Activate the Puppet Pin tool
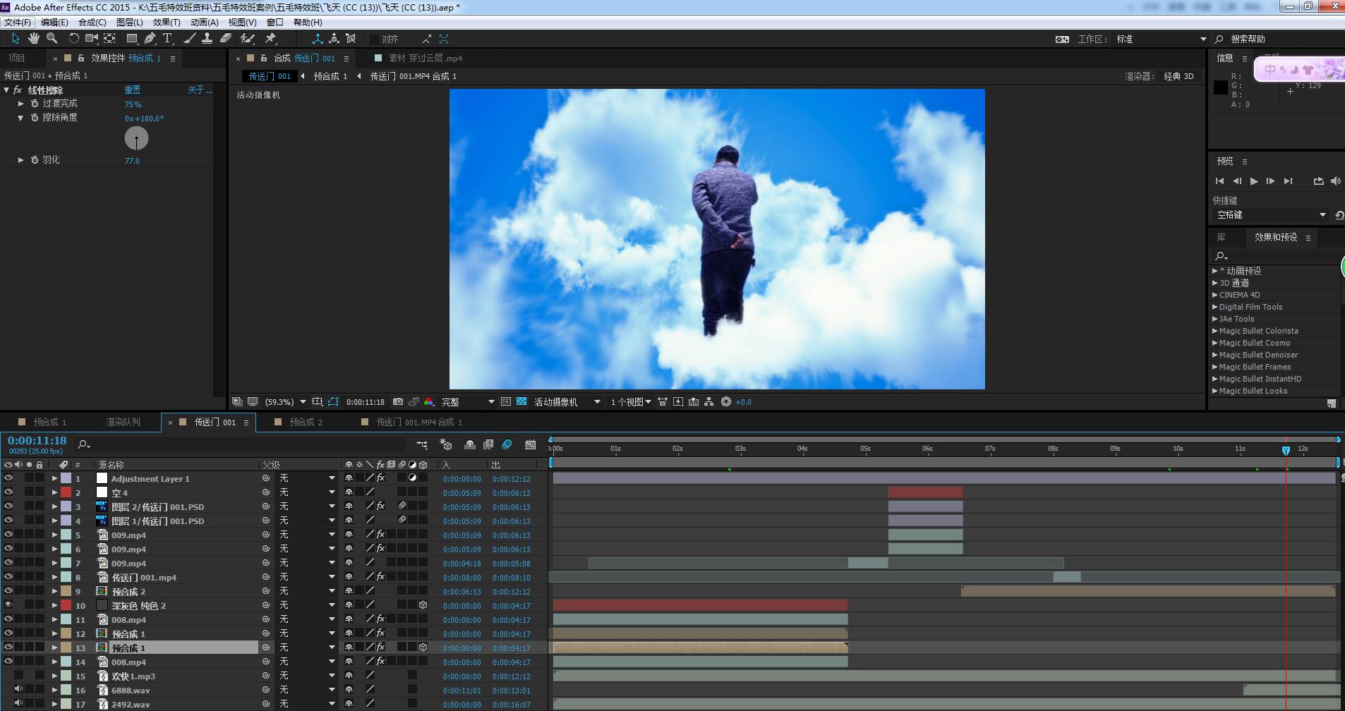1345x711 pixels. click(x=270, y=39)
